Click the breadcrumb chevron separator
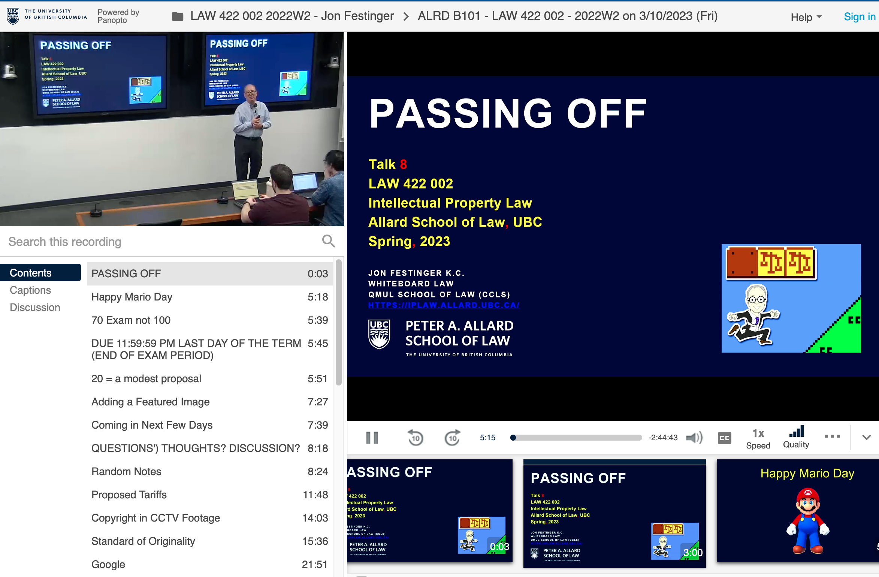The width and height of the screenshot is (879, 577). pyautogui.click(x=406, y=16)
